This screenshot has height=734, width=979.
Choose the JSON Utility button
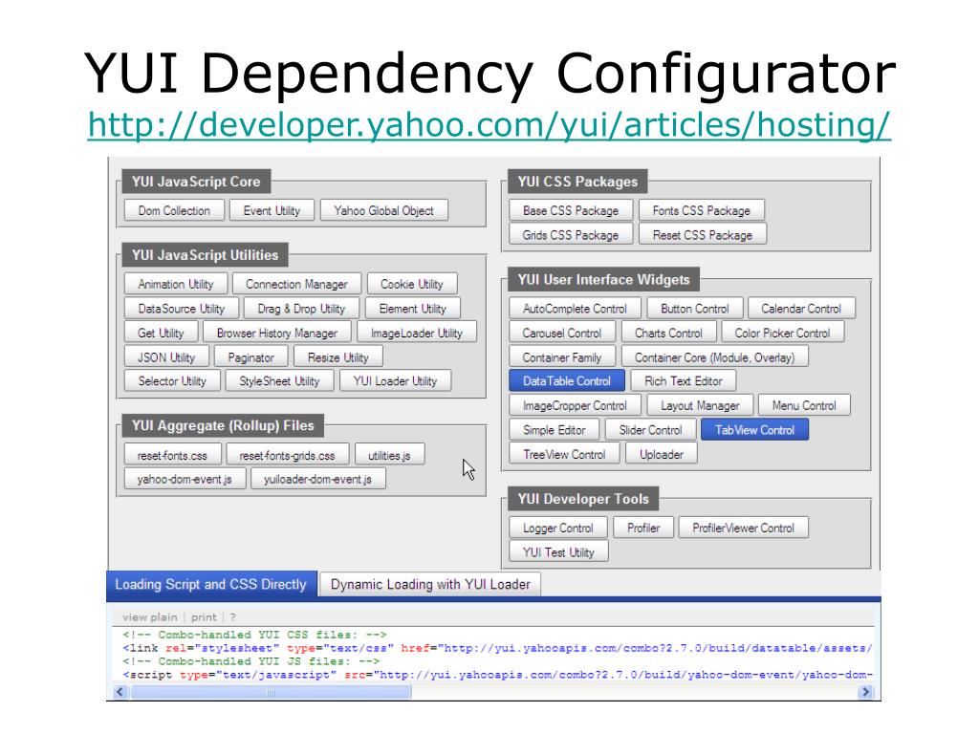(166, 357)
